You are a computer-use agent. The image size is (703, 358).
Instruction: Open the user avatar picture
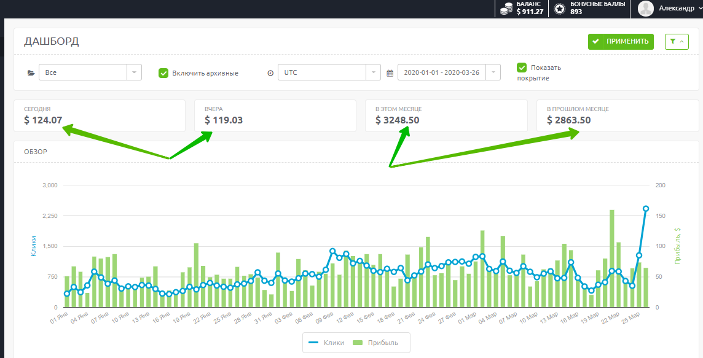point(646,9)
